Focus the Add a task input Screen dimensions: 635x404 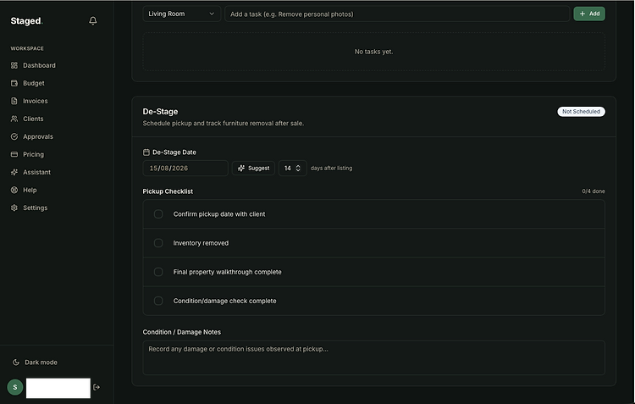pyautogui.click(x=397, y=14)
